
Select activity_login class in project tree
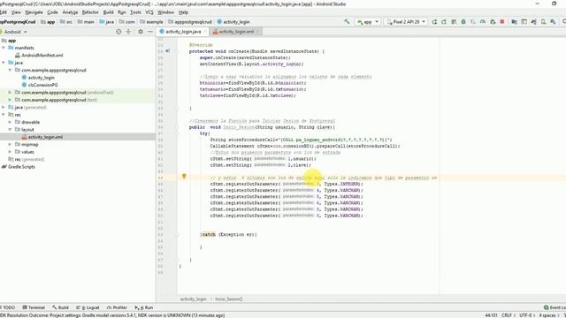click(42, 78)
